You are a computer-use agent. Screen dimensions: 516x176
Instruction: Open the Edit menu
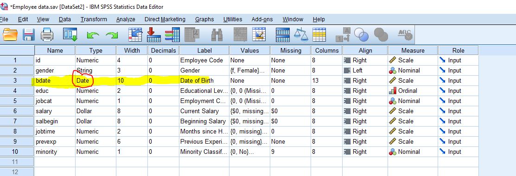23,19
